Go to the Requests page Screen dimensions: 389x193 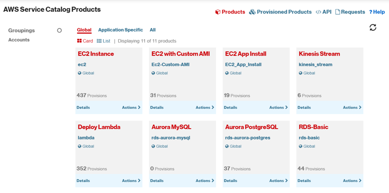click(x=350, y=12)
